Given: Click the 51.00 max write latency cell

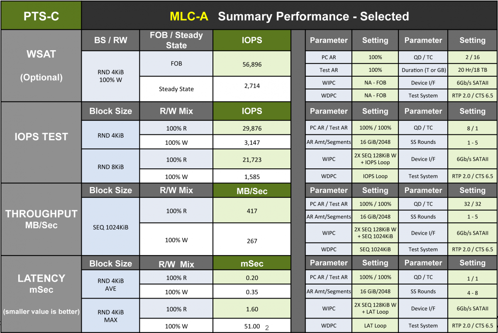Looking at the screenshot, I should 251,326.
